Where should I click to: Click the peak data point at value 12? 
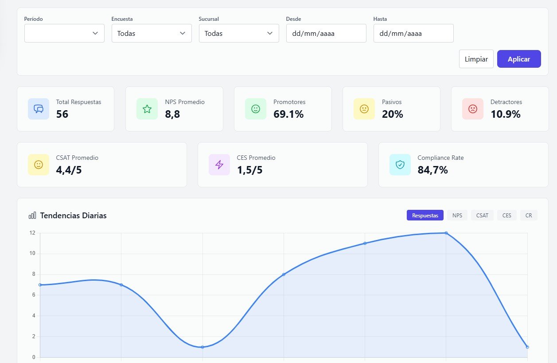(x=446, y=233)
